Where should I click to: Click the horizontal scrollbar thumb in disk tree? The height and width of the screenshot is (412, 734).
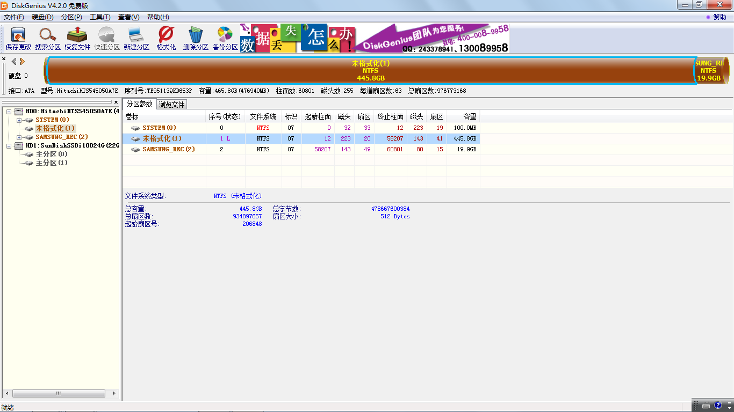(x=59, y=393)
